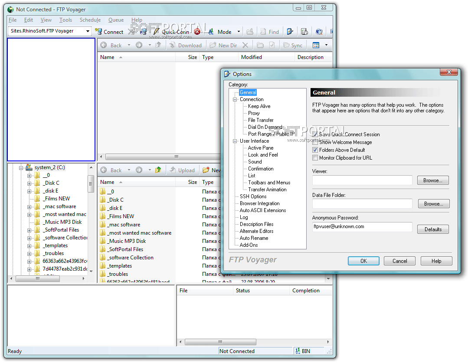The image size is (468, 363).
Task: Click the system_2 (C:) drive icon in tree
Action: click(x=29, y=167)
